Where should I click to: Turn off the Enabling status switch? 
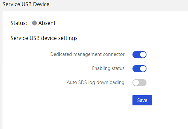(x=139, y=69)
